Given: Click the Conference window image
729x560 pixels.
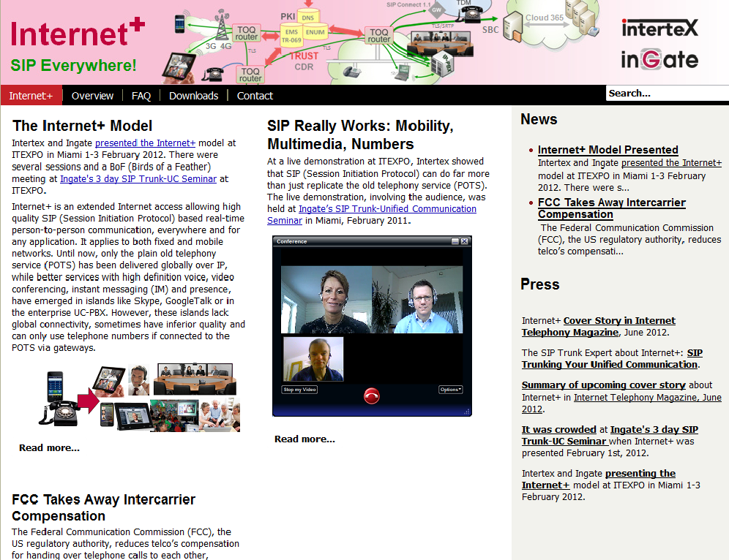Looking at the screenshot, I should [372, 326].
